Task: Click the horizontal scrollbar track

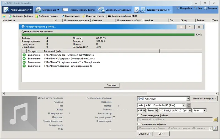Action: pos(181,93)
